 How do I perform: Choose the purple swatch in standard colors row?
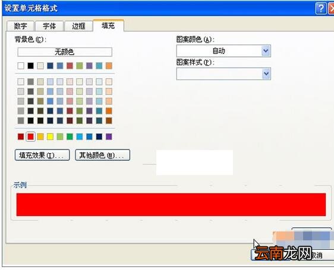point(109,136)
